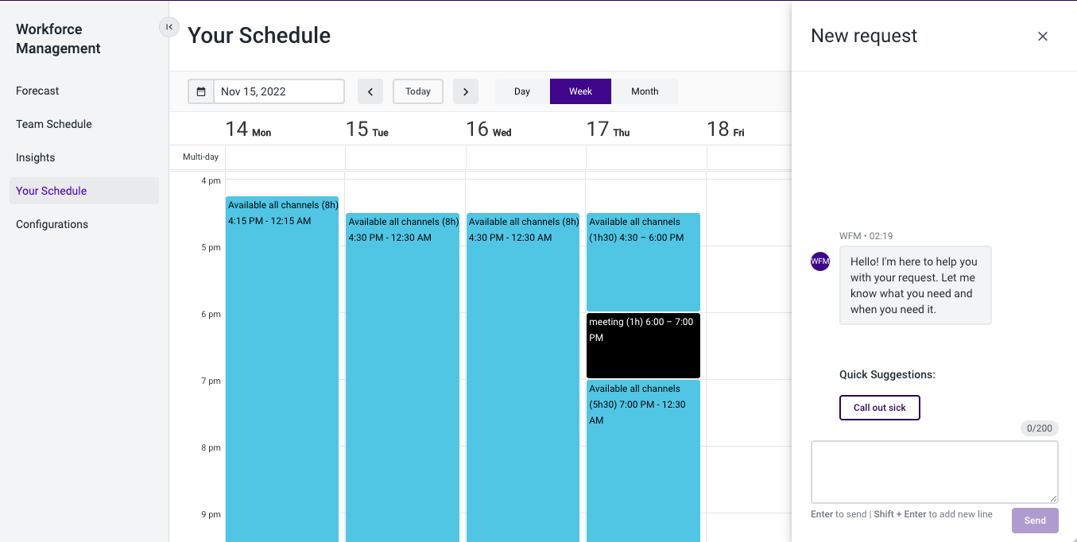The image size is (1077, 542).
Task: Select Monday's 4:15 PM availability shift
Action: [282, 369]
